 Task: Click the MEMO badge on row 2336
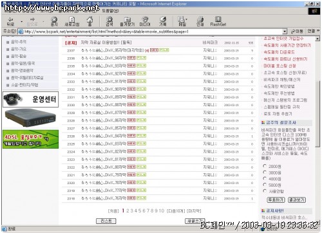coord(131,58)
